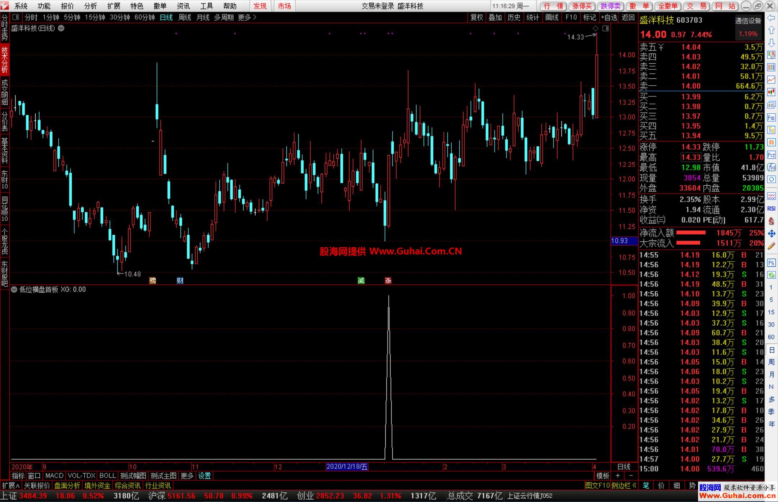Toggle the chart panel icon at top-right of K-line

click(x=606, y=28)
